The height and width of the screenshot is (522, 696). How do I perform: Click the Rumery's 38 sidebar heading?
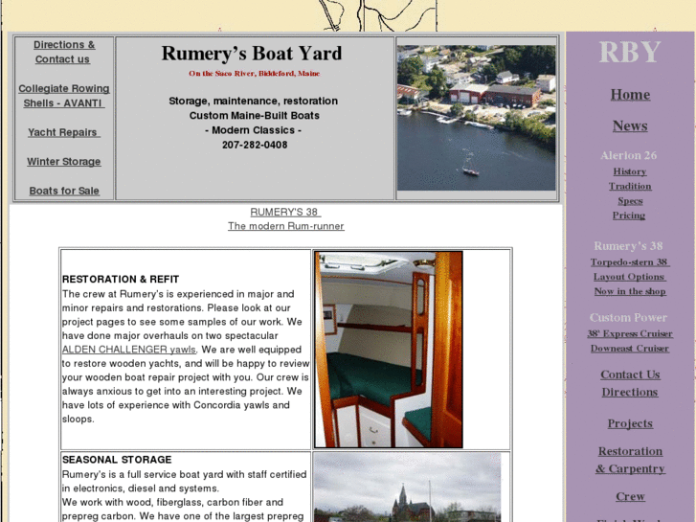click(x=628, y=246)
